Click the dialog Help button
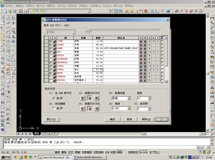Screen dimensions: 215x160 point(146,119)
